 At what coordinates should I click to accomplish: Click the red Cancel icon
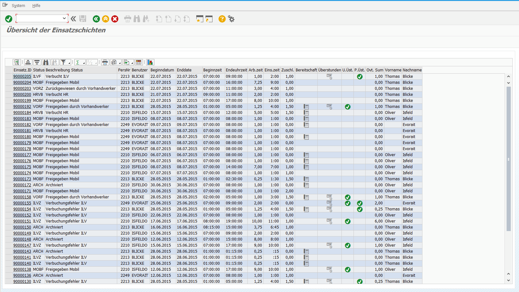[115, 19]
